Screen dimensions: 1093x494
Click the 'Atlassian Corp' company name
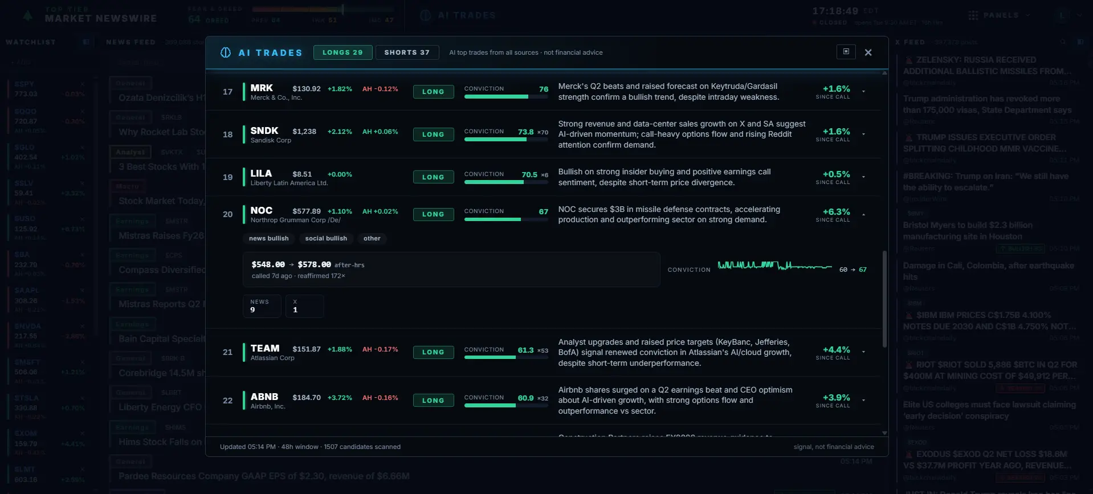272,358
